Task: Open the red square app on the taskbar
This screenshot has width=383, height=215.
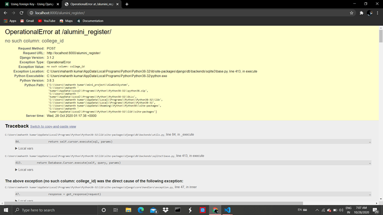Action: point(203,210)
